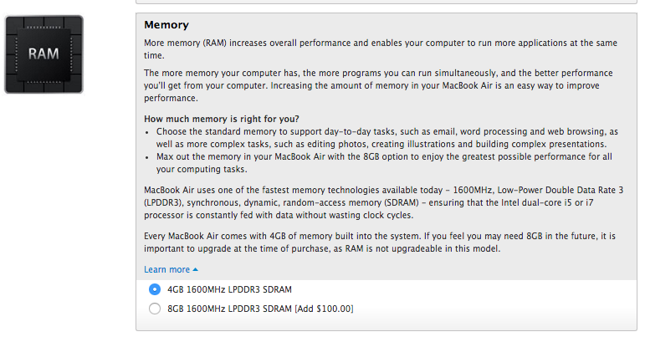Select the 4GB 1600MHz LPDDR3 SDRAM radio button
645x337 pixels.
click(x=154, y=289)
